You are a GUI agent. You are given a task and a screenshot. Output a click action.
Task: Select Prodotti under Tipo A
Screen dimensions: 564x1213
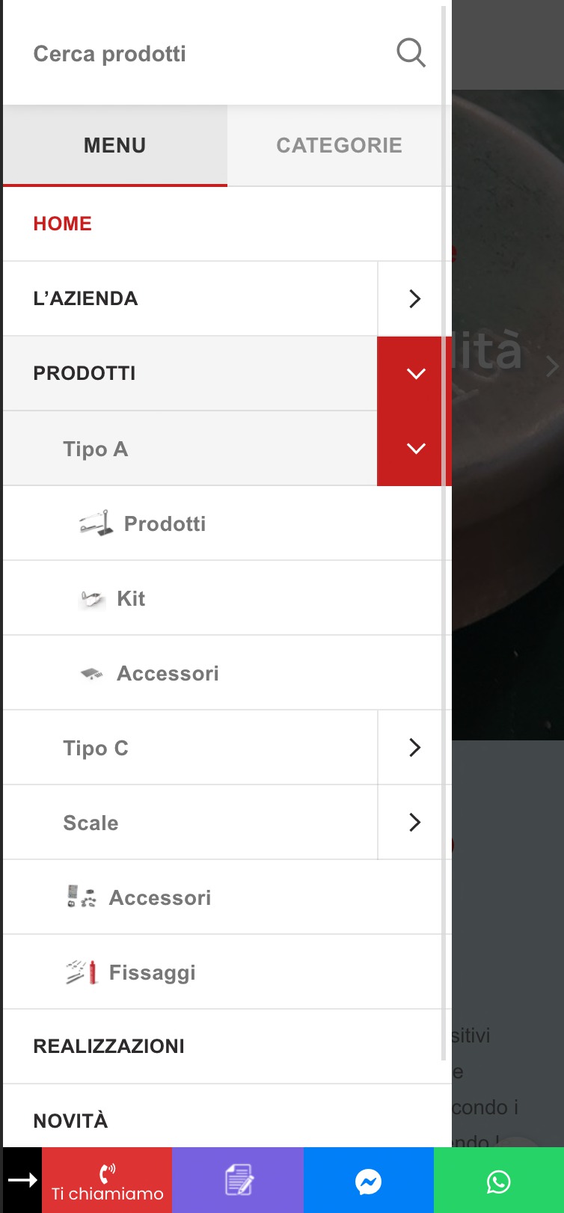pos(165,523)
